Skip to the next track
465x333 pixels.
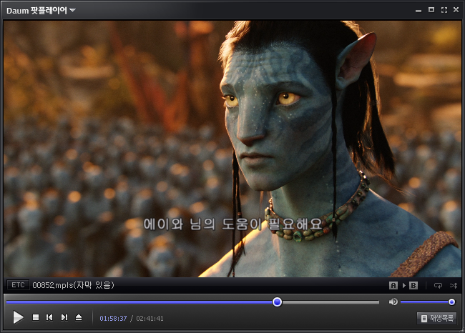[64, 317]
